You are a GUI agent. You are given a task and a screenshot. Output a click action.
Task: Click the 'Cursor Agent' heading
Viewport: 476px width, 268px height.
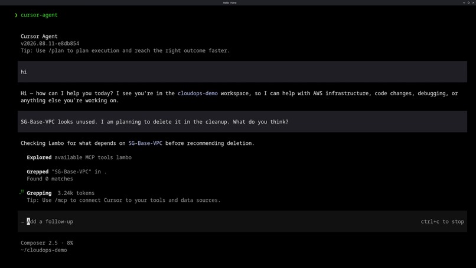click(39, 36)
